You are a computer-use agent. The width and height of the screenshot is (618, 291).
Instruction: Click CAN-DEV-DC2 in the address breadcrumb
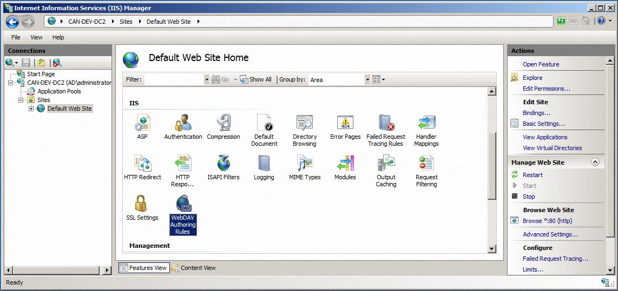click(87, 22)
